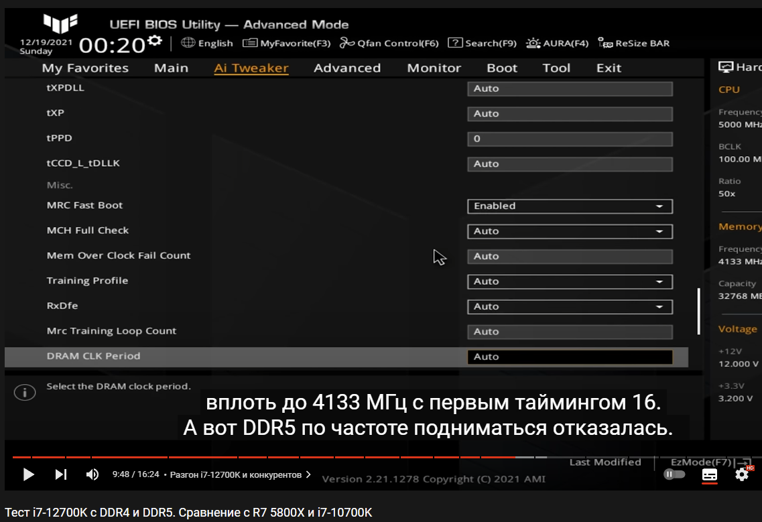Select the DRAM CLK Period label
The height and width of the screenshot is (522, 762).
[x=93, y=356]
